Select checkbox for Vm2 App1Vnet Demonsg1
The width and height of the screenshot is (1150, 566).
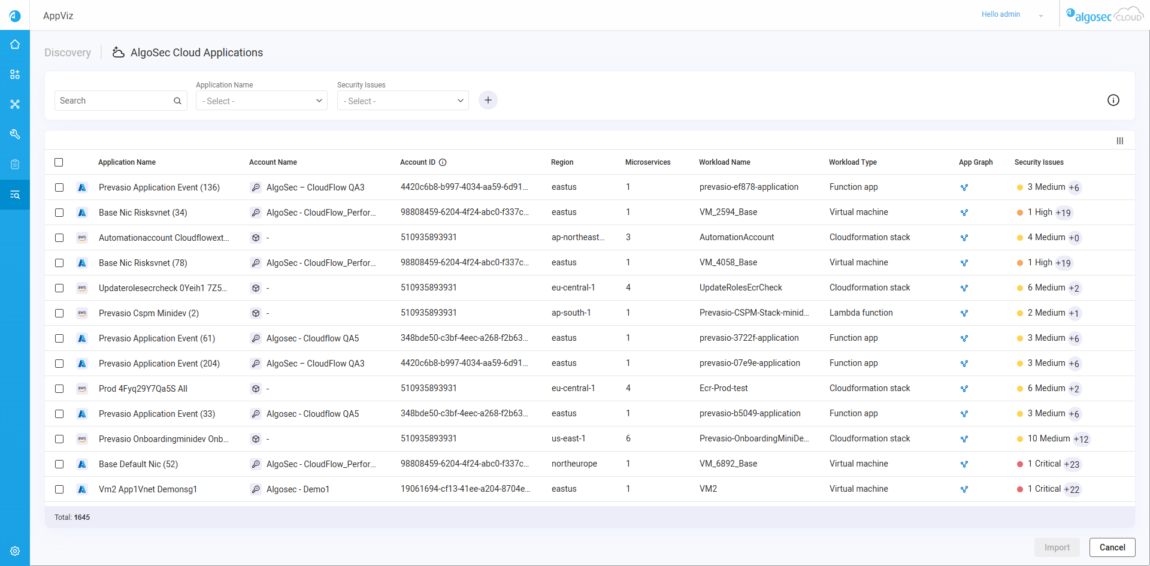coord(59,489)
